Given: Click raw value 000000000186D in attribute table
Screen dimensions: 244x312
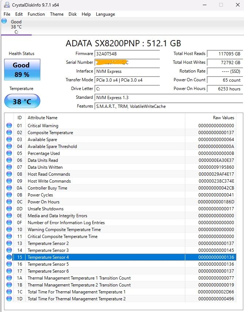Looking at the screenshot, I should coord(216,202).
